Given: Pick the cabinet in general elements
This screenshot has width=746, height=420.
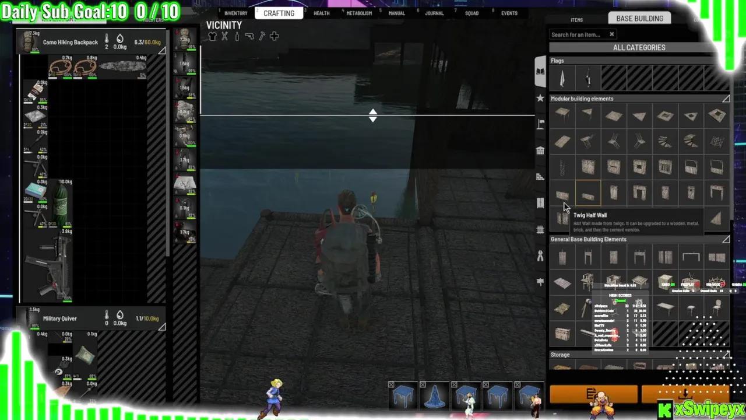Looking at the screenshot, I should click(x=562, y=334).
